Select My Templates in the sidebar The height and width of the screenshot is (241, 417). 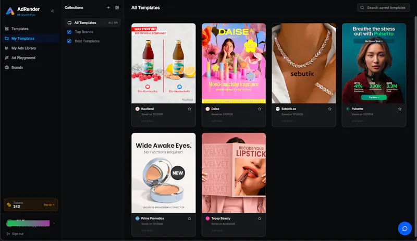tap(31, 38)
